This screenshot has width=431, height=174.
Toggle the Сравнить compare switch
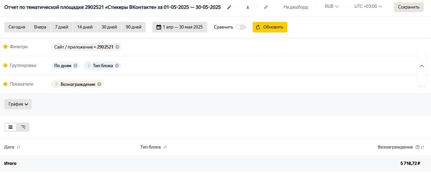coord(241,27)
